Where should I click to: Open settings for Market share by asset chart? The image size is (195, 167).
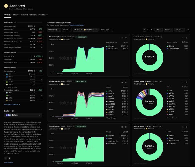[186, 82]
